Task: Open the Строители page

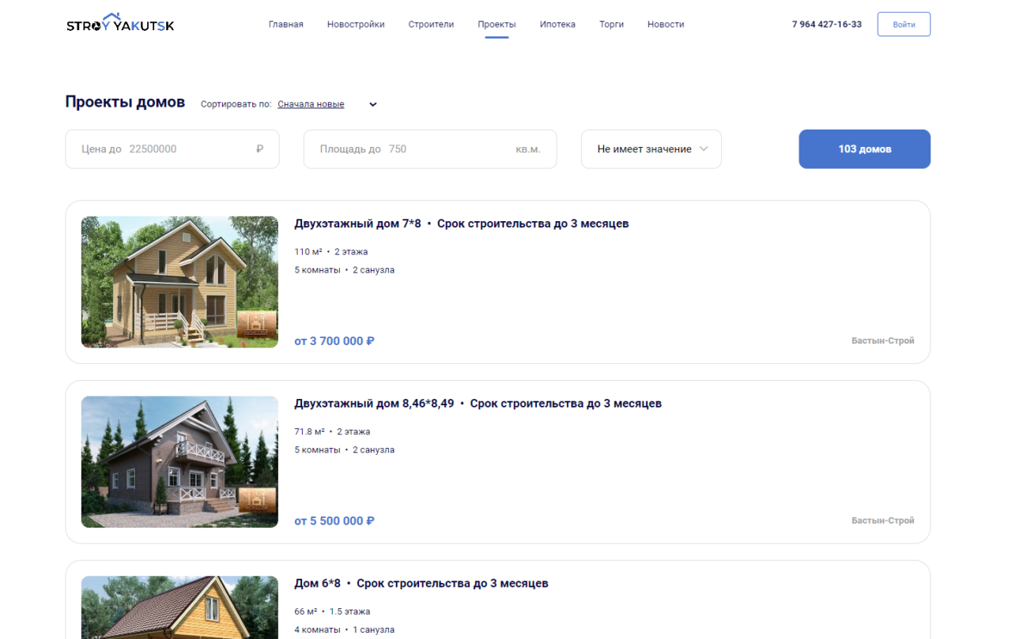Action: (431, 24)
